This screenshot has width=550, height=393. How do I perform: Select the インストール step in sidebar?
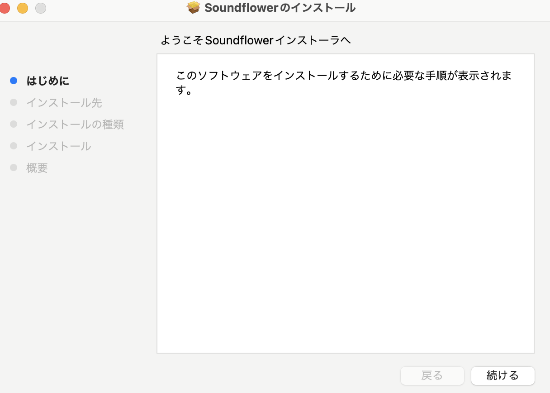[59, 146]
